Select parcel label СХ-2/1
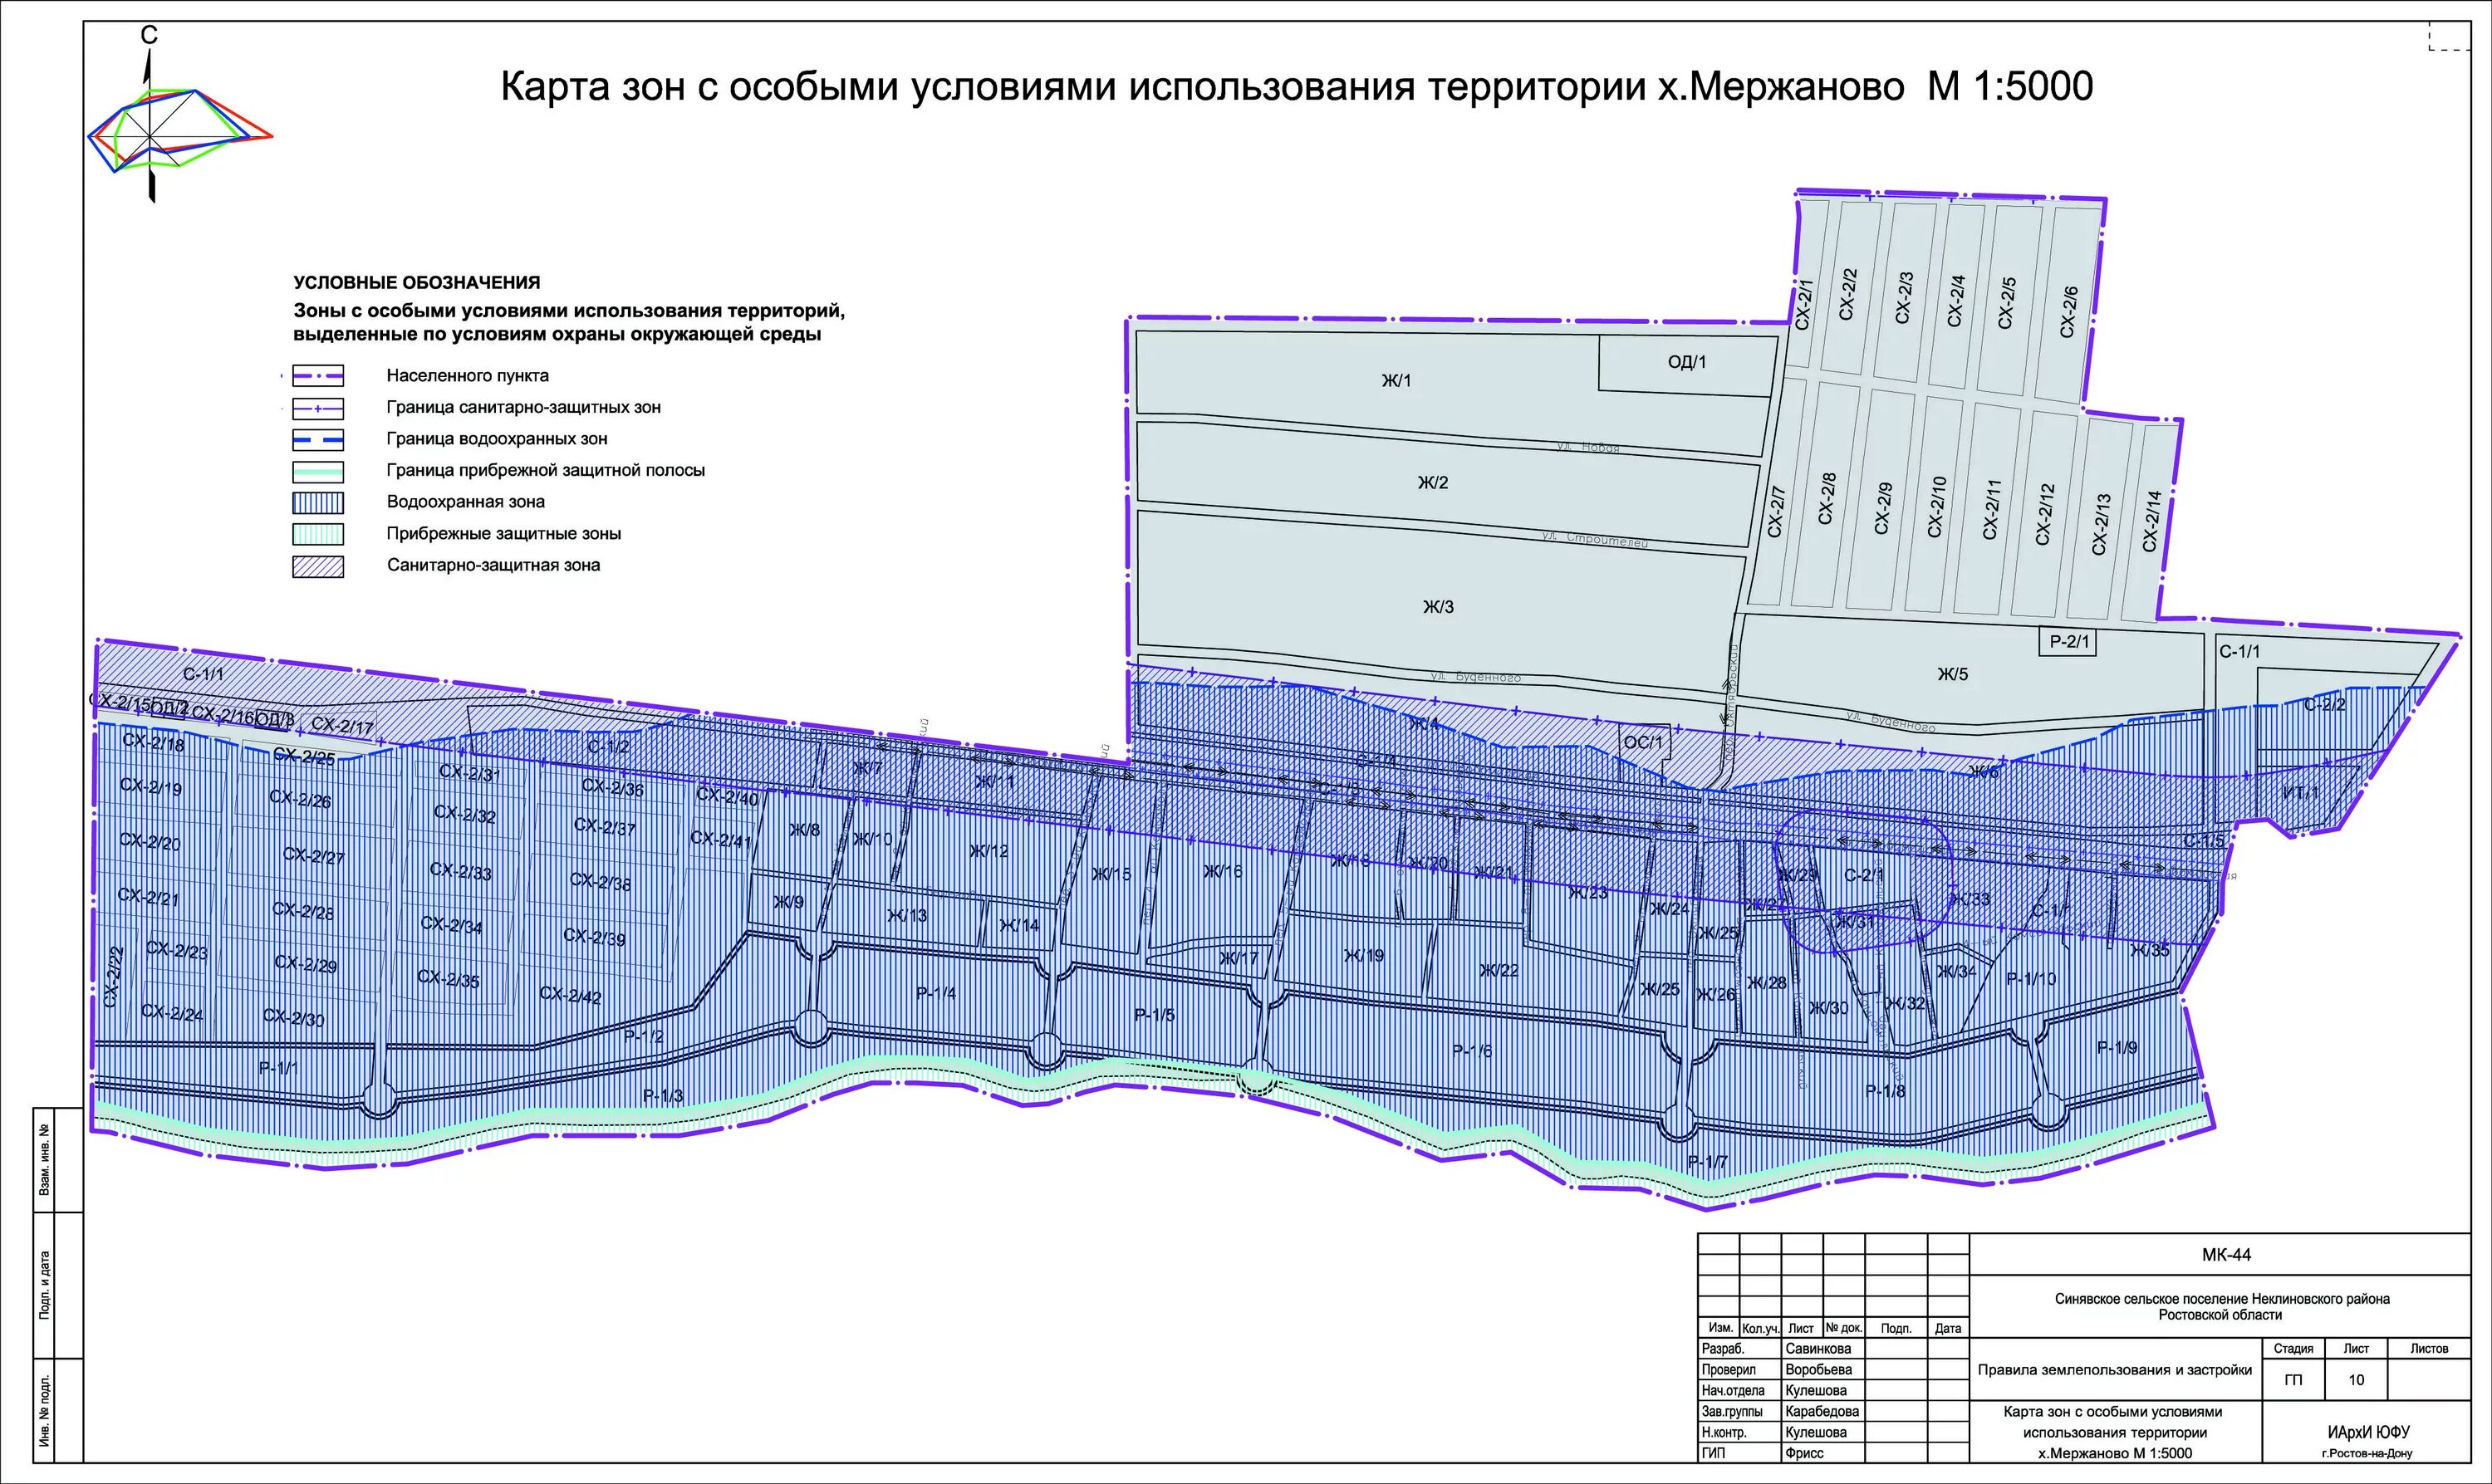 point(1803,304)
